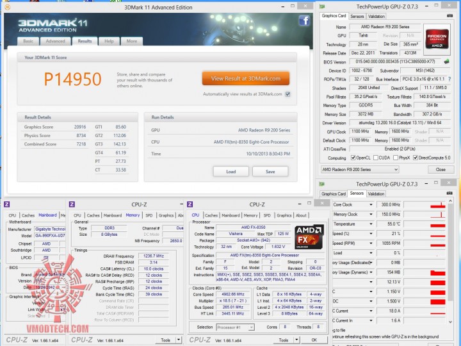Switch to Validation tab in upper GPU-Z window
461x346 pixels.
(x=376, y=17)
